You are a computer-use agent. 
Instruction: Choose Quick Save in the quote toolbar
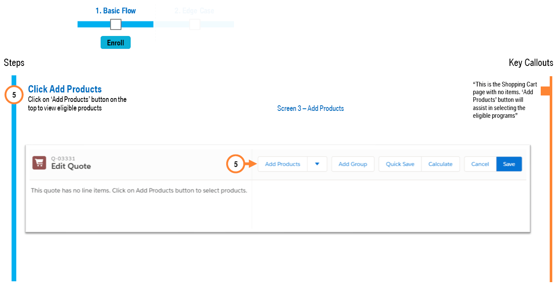click(x=400, y=164)
